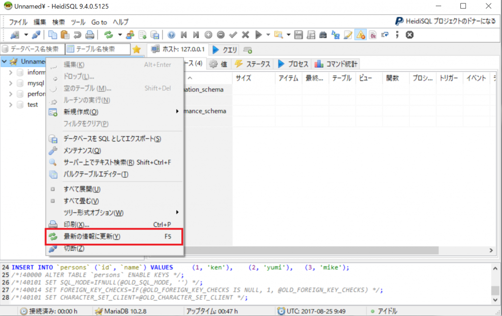Toggle the BLOB as hex 0x icon

[x=373, y=35]
